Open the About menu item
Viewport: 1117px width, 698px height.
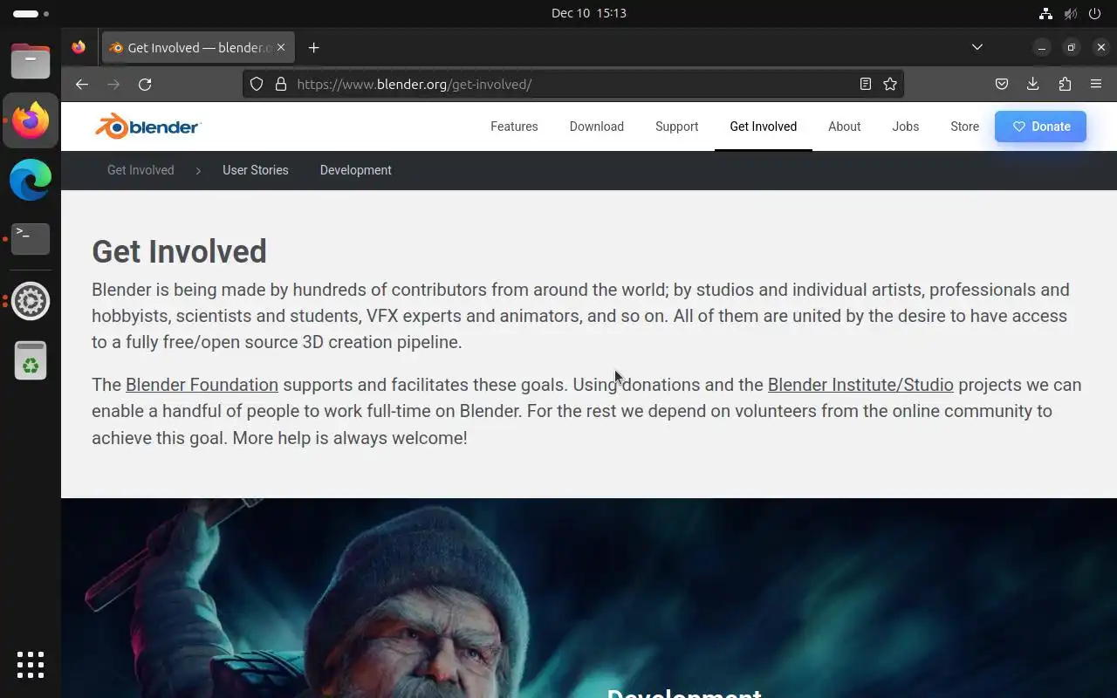[x=845, y=127]
